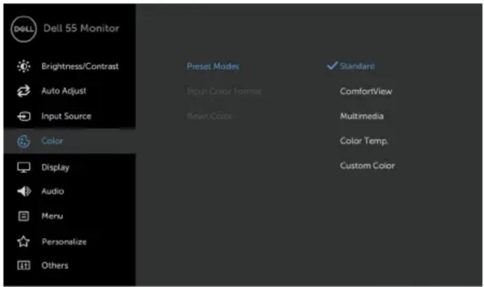
Task: Select the greyed Input Color Format option
Action: point(224,91)
